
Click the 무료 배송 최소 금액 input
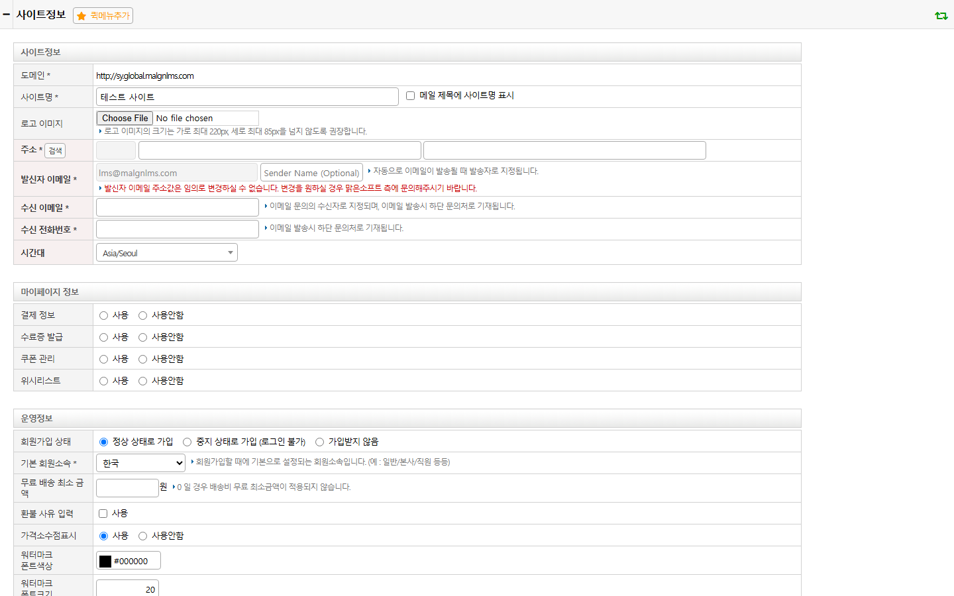coord(127,488)
